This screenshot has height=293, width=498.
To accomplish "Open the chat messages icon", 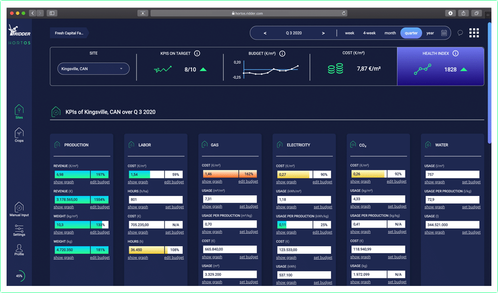I will pyautogui.click(x=460, y=33).
